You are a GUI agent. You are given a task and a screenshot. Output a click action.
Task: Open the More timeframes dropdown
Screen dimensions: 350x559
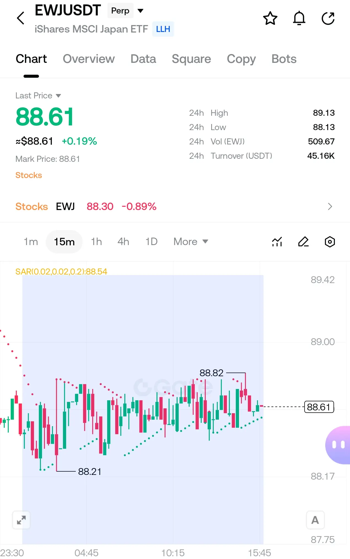click(191, 242)
